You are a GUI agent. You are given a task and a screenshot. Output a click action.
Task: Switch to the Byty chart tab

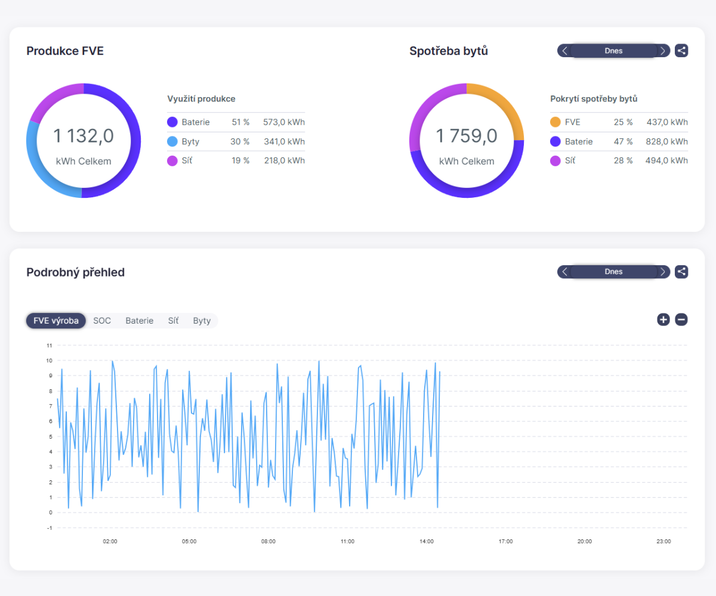click(202, 321)
